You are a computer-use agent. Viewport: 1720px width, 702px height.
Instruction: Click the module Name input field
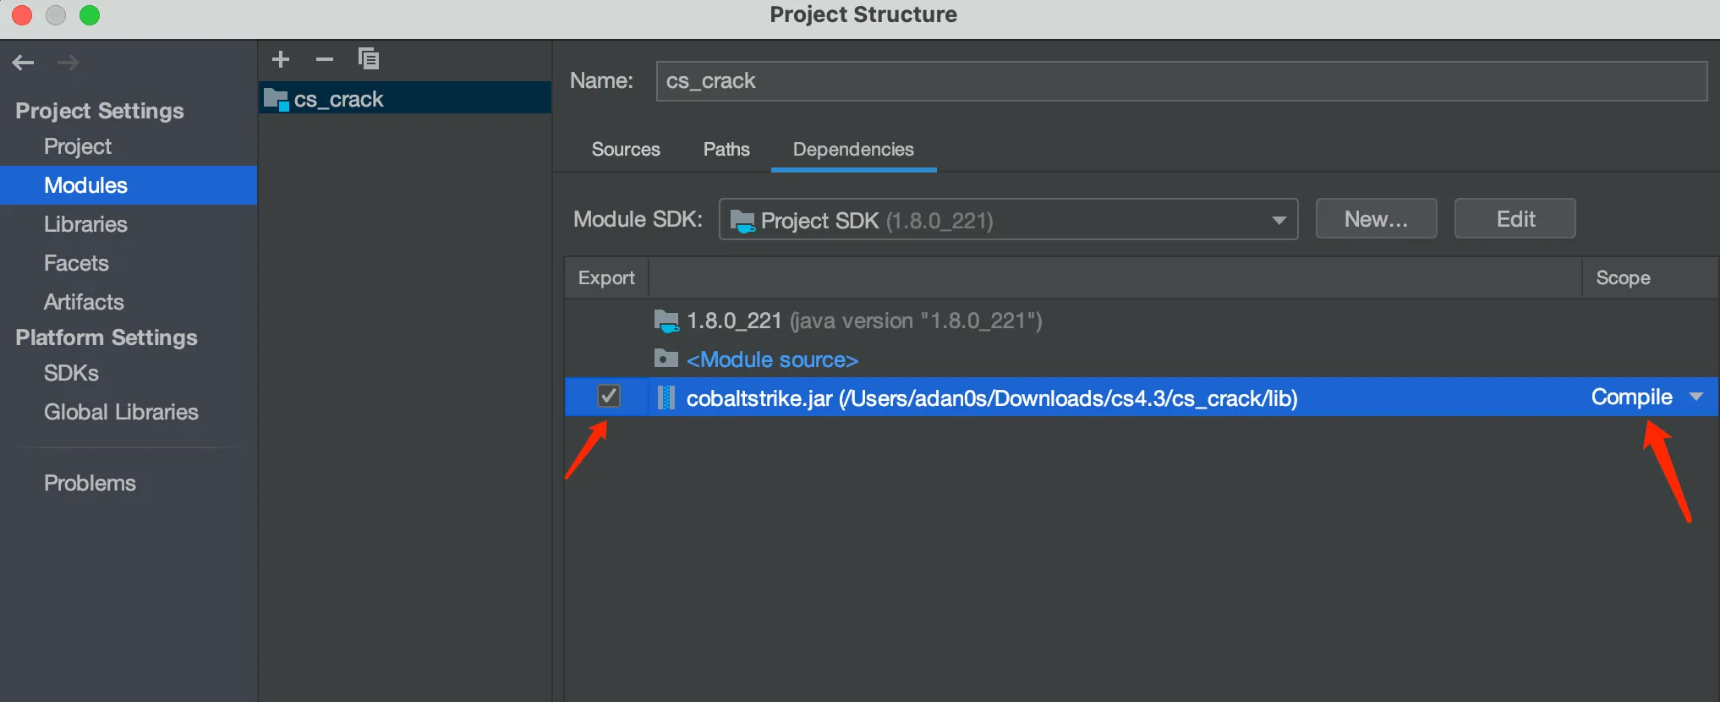click(x=1181, y=81)
